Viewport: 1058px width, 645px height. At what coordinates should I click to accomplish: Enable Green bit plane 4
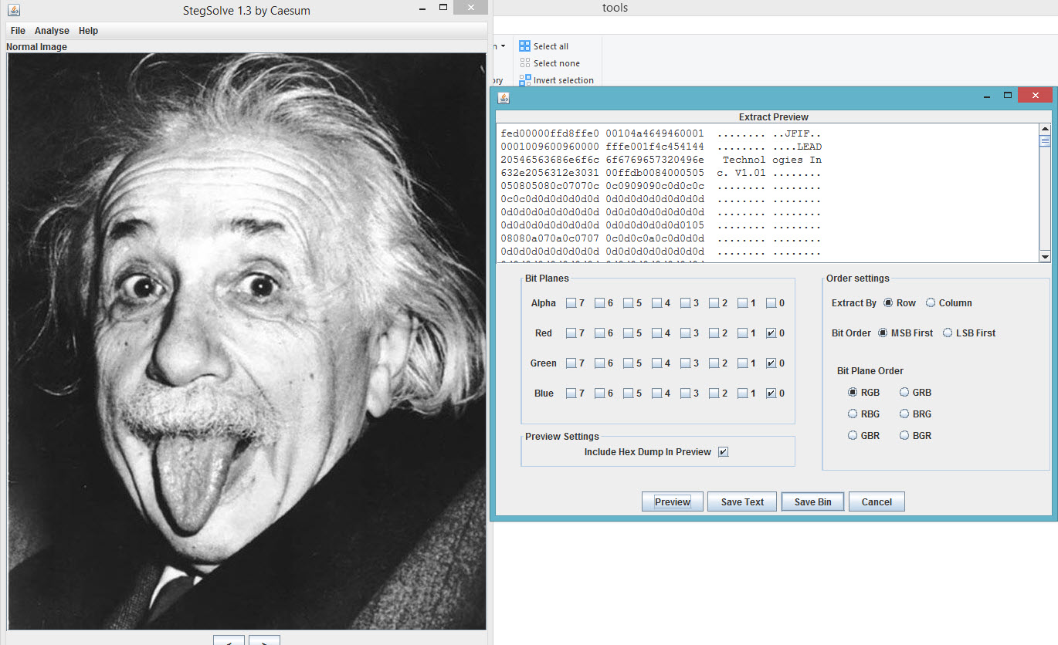tap(656, 363)
